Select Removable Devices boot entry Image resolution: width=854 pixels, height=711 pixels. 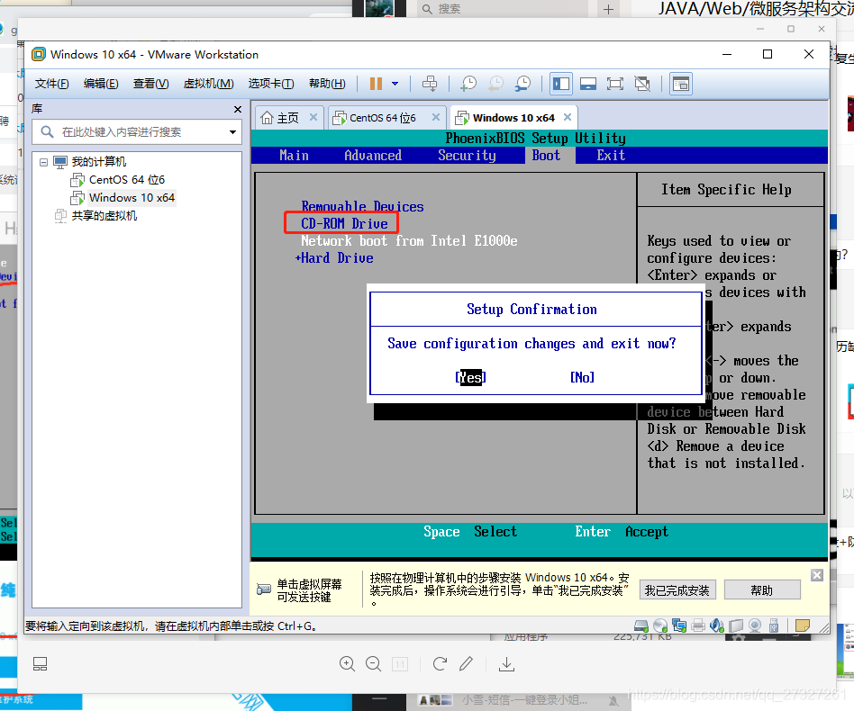point(362,207)
